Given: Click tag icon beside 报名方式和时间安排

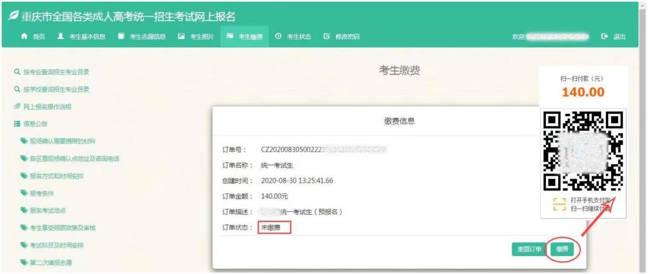Looking at the screenshot, I should 23,176.
